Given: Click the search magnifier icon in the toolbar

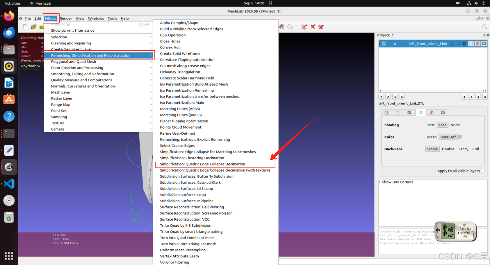Looking at the screenshot, I should click(x=484, y=27).
